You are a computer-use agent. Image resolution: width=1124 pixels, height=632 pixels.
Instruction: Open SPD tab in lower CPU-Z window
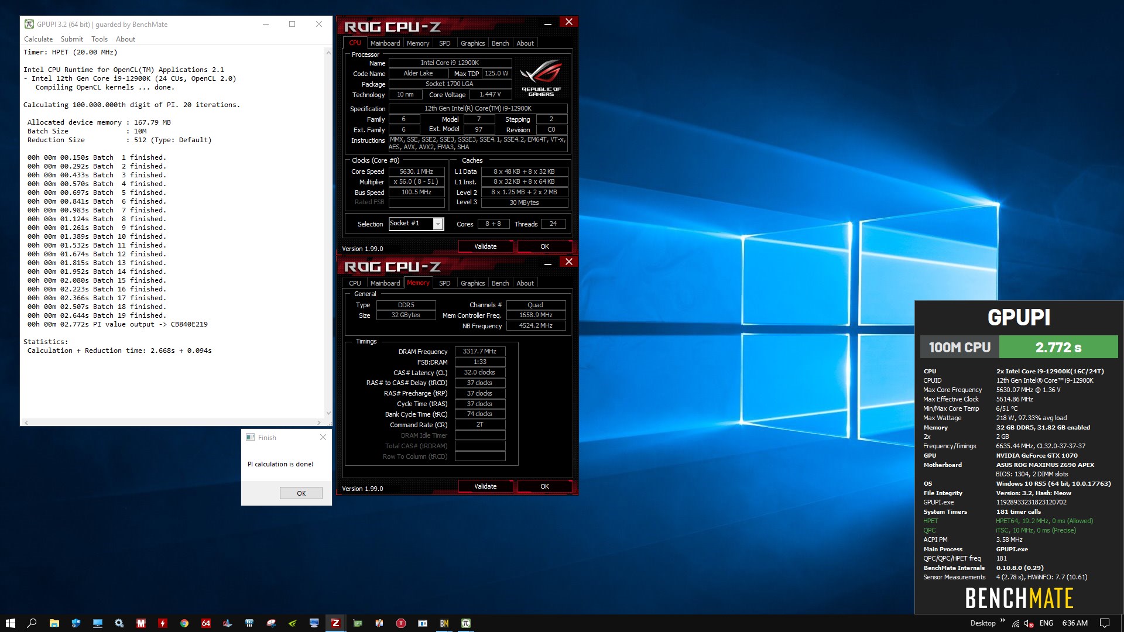[x=445, y=283]
